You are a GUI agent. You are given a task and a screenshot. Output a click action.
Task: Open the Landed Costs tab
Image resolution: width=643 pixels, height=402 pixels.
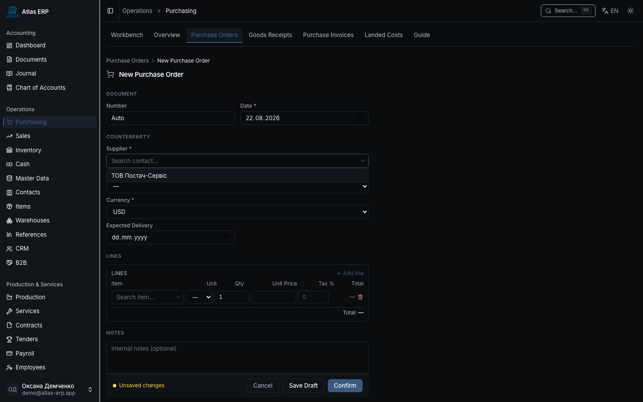point(384,35)
